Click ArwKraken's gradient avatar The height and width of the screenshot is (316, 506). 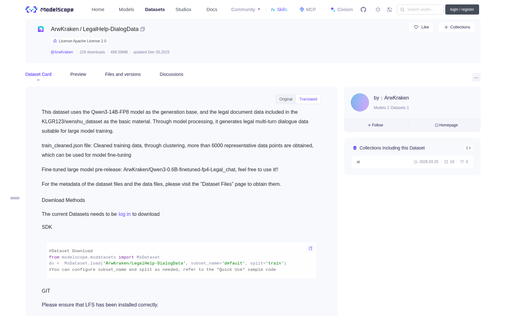coord(360,102)
